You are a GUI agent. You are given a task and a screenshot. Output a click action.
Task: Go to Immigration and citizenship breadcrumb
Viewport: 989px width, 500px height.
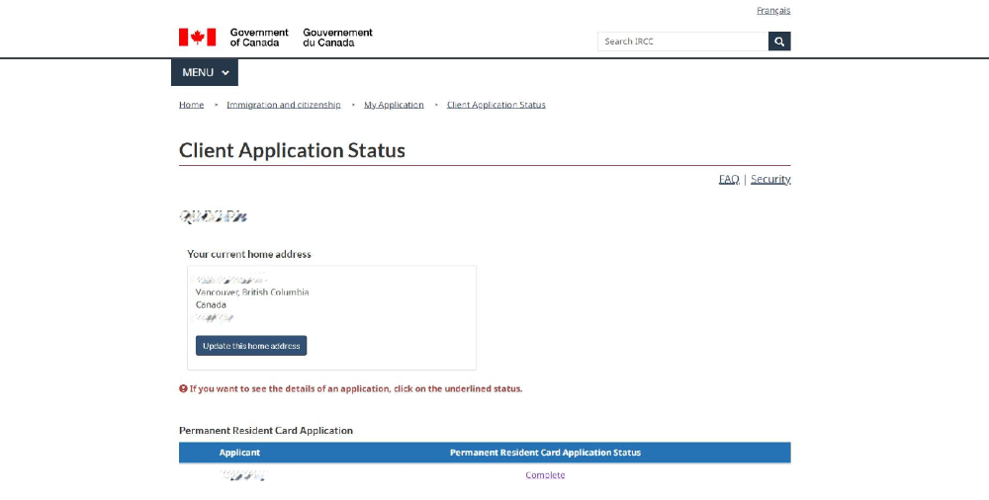pos(283,105)
